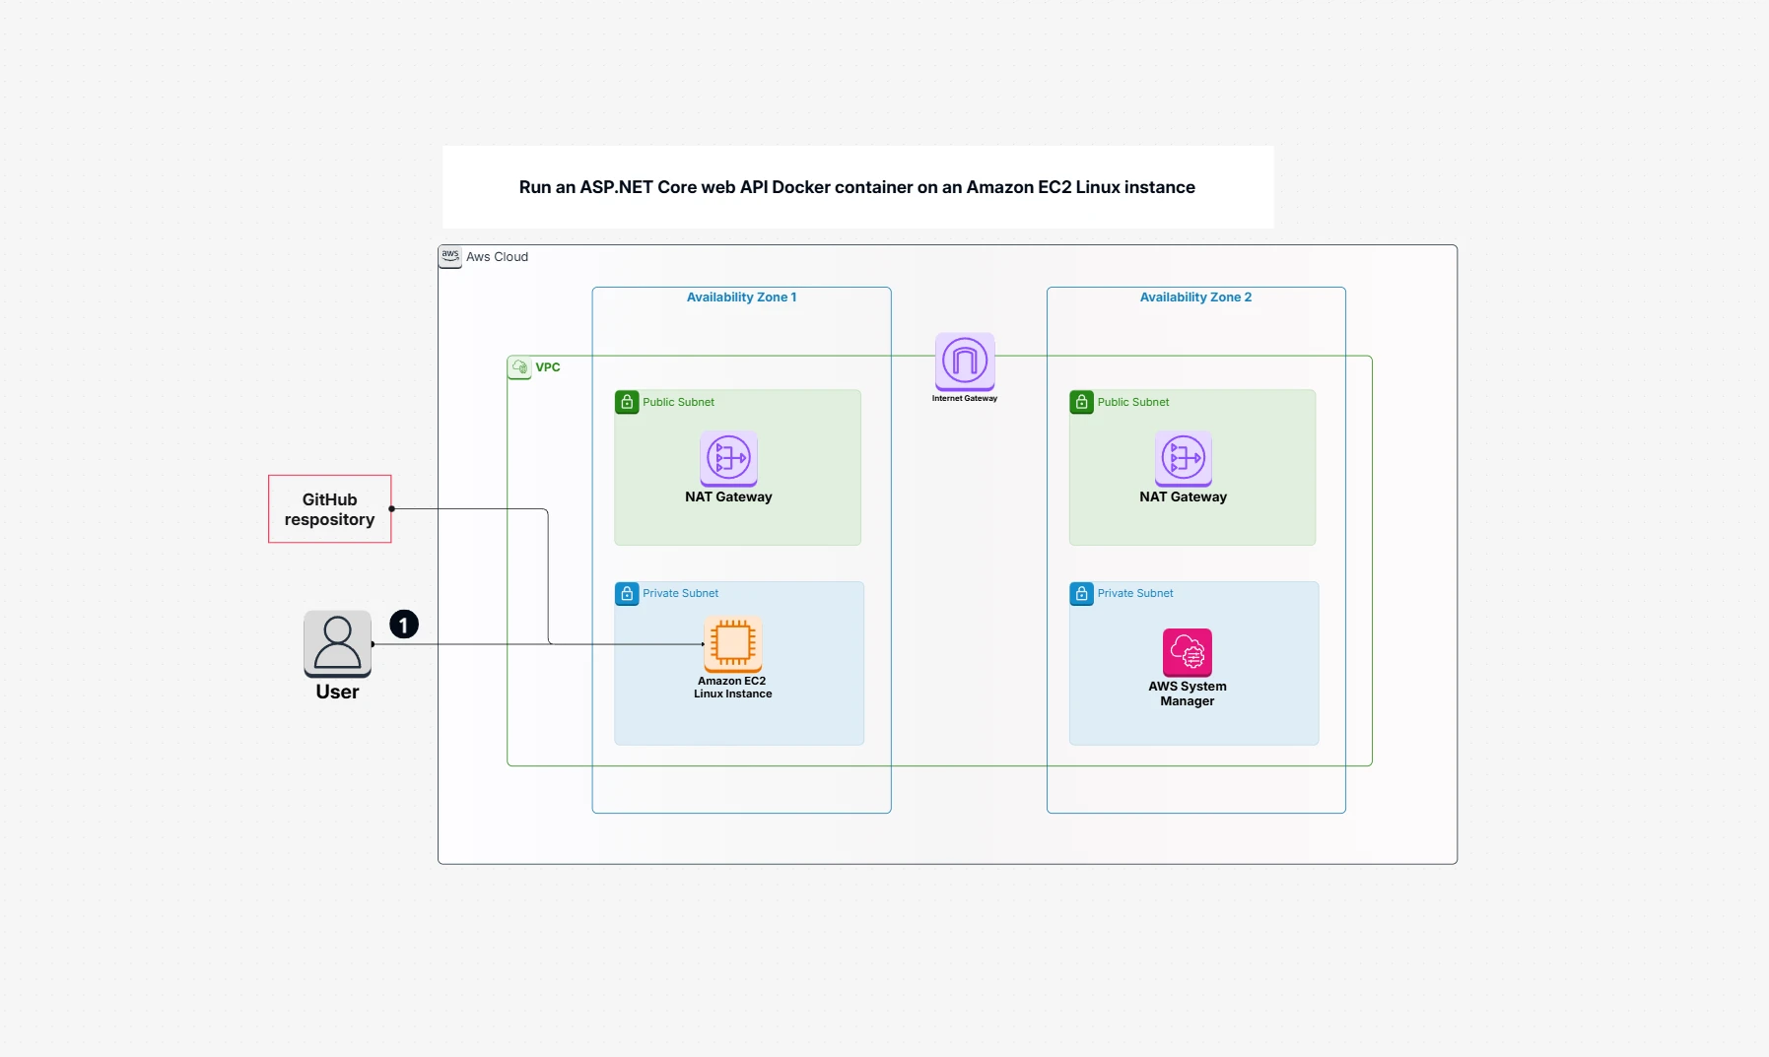1769x1057 pixels.
Task: Toggle the lock icon on Availability Zone 1 Private Subnet
Action: click(x=626, y=593)
